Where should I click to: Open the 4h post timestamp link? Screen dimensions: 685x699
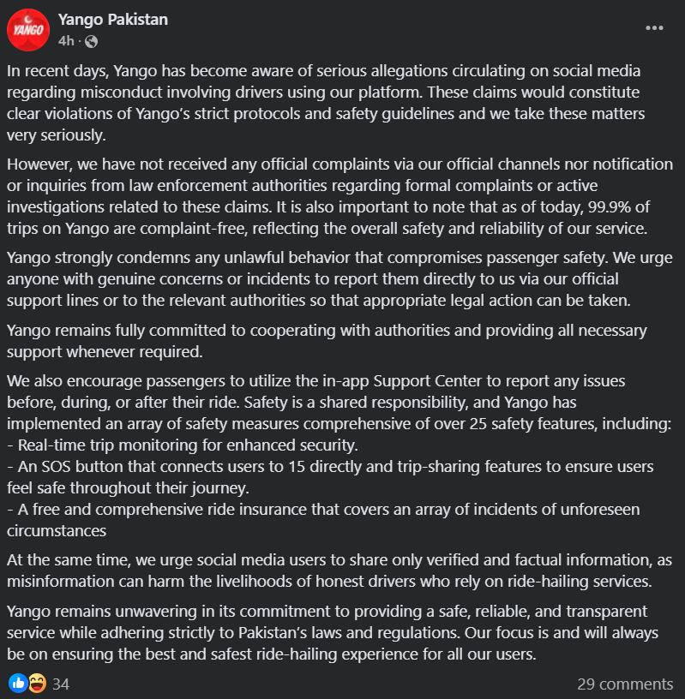pos(66,41)
